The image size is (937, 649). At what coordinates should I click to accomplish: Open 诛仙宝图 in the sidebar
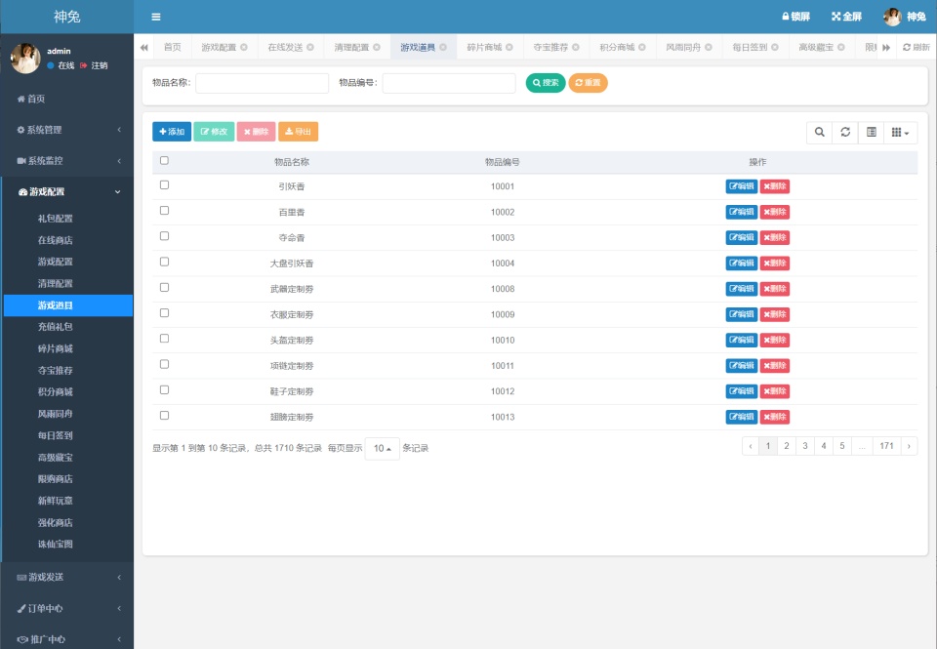55,545
